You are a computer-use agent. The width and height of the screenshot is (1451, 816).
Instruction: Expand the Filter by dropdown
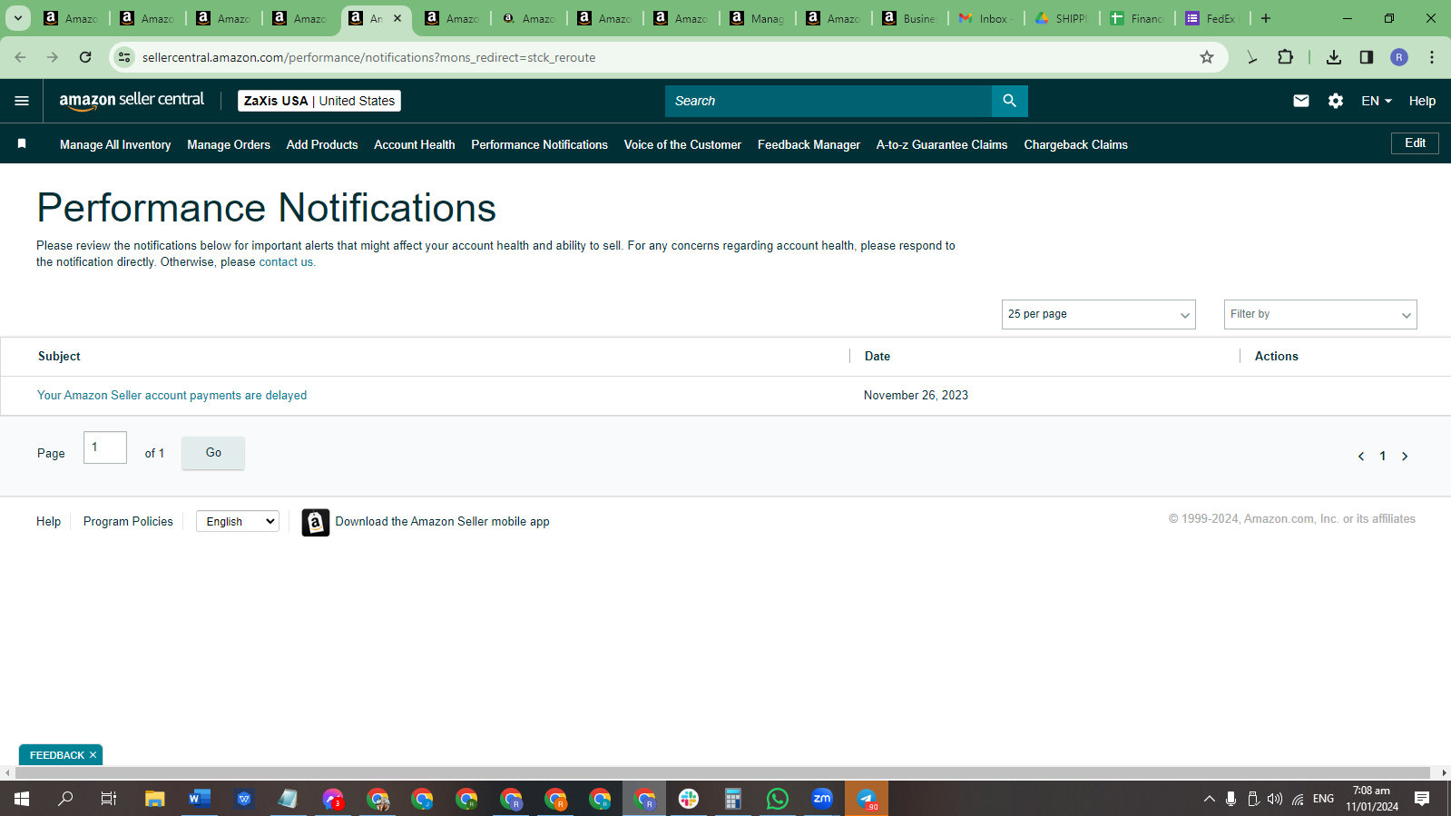(1320, 314)
